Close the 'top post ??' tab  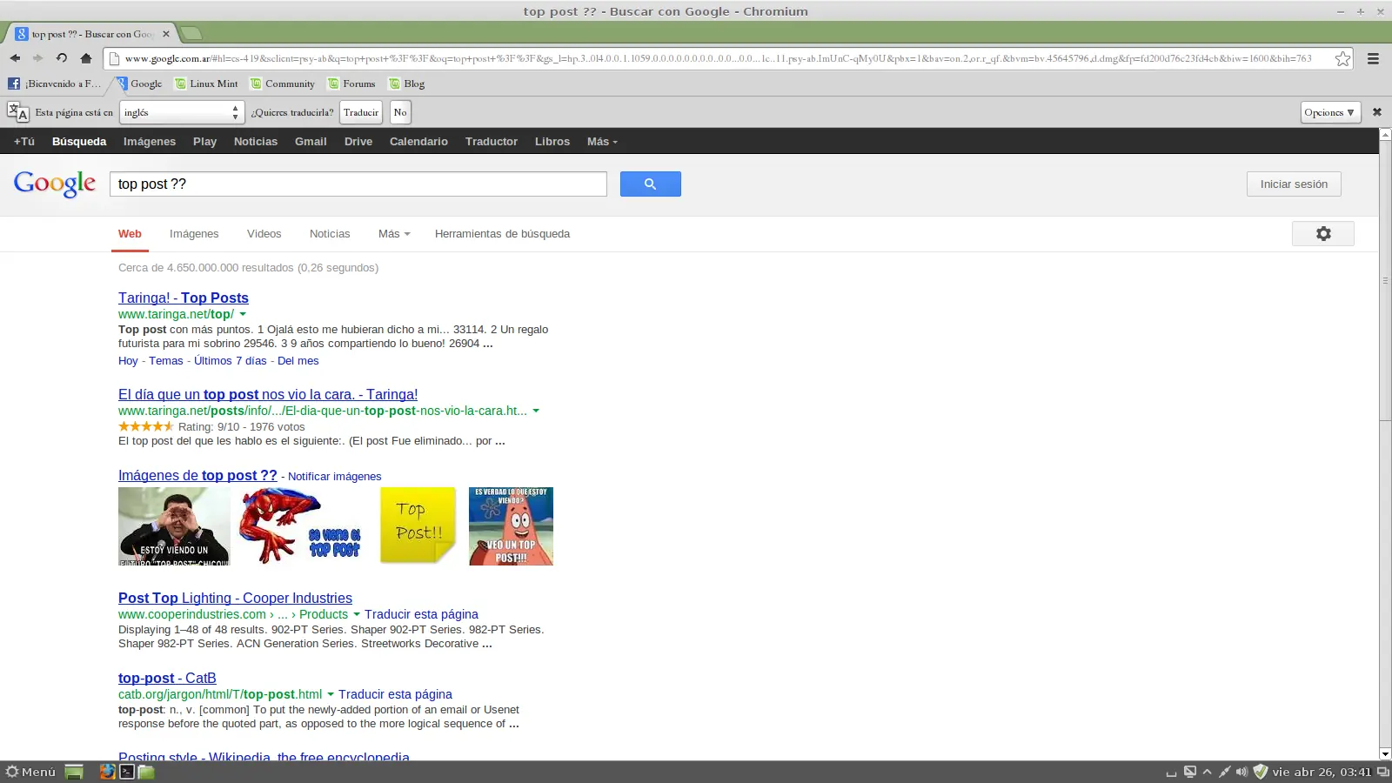166,34
